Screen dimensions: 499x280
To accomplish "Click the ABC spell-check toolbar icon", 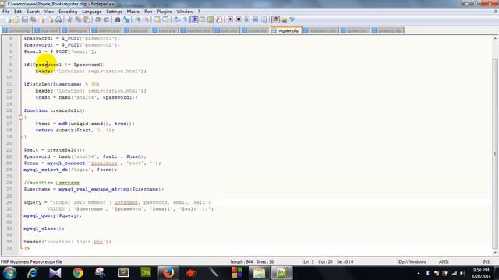I will pos(275,19).
